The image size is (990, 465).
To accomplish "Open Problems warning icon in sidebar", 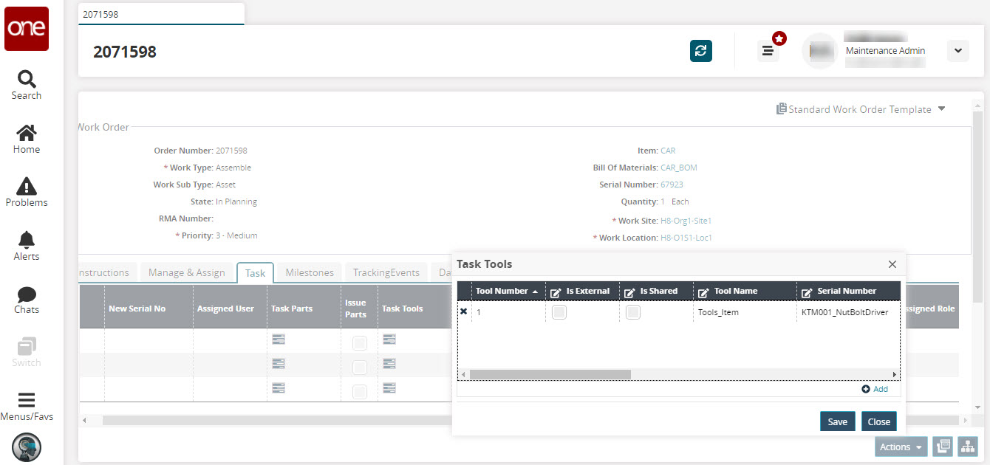I will pos(27,192).
